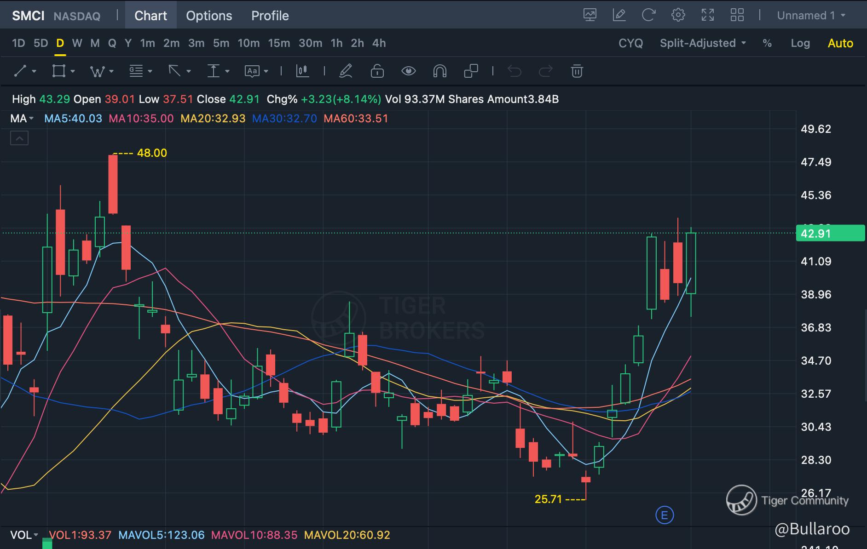Viewport: 867px width, 549px height.
Task: Click the refresh chart icon
Action: pyautogui.click(x=648, y=15)
